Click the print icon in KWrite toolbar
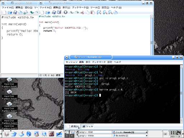The height and width of the screenshot is (138, 184). point(115,12)
